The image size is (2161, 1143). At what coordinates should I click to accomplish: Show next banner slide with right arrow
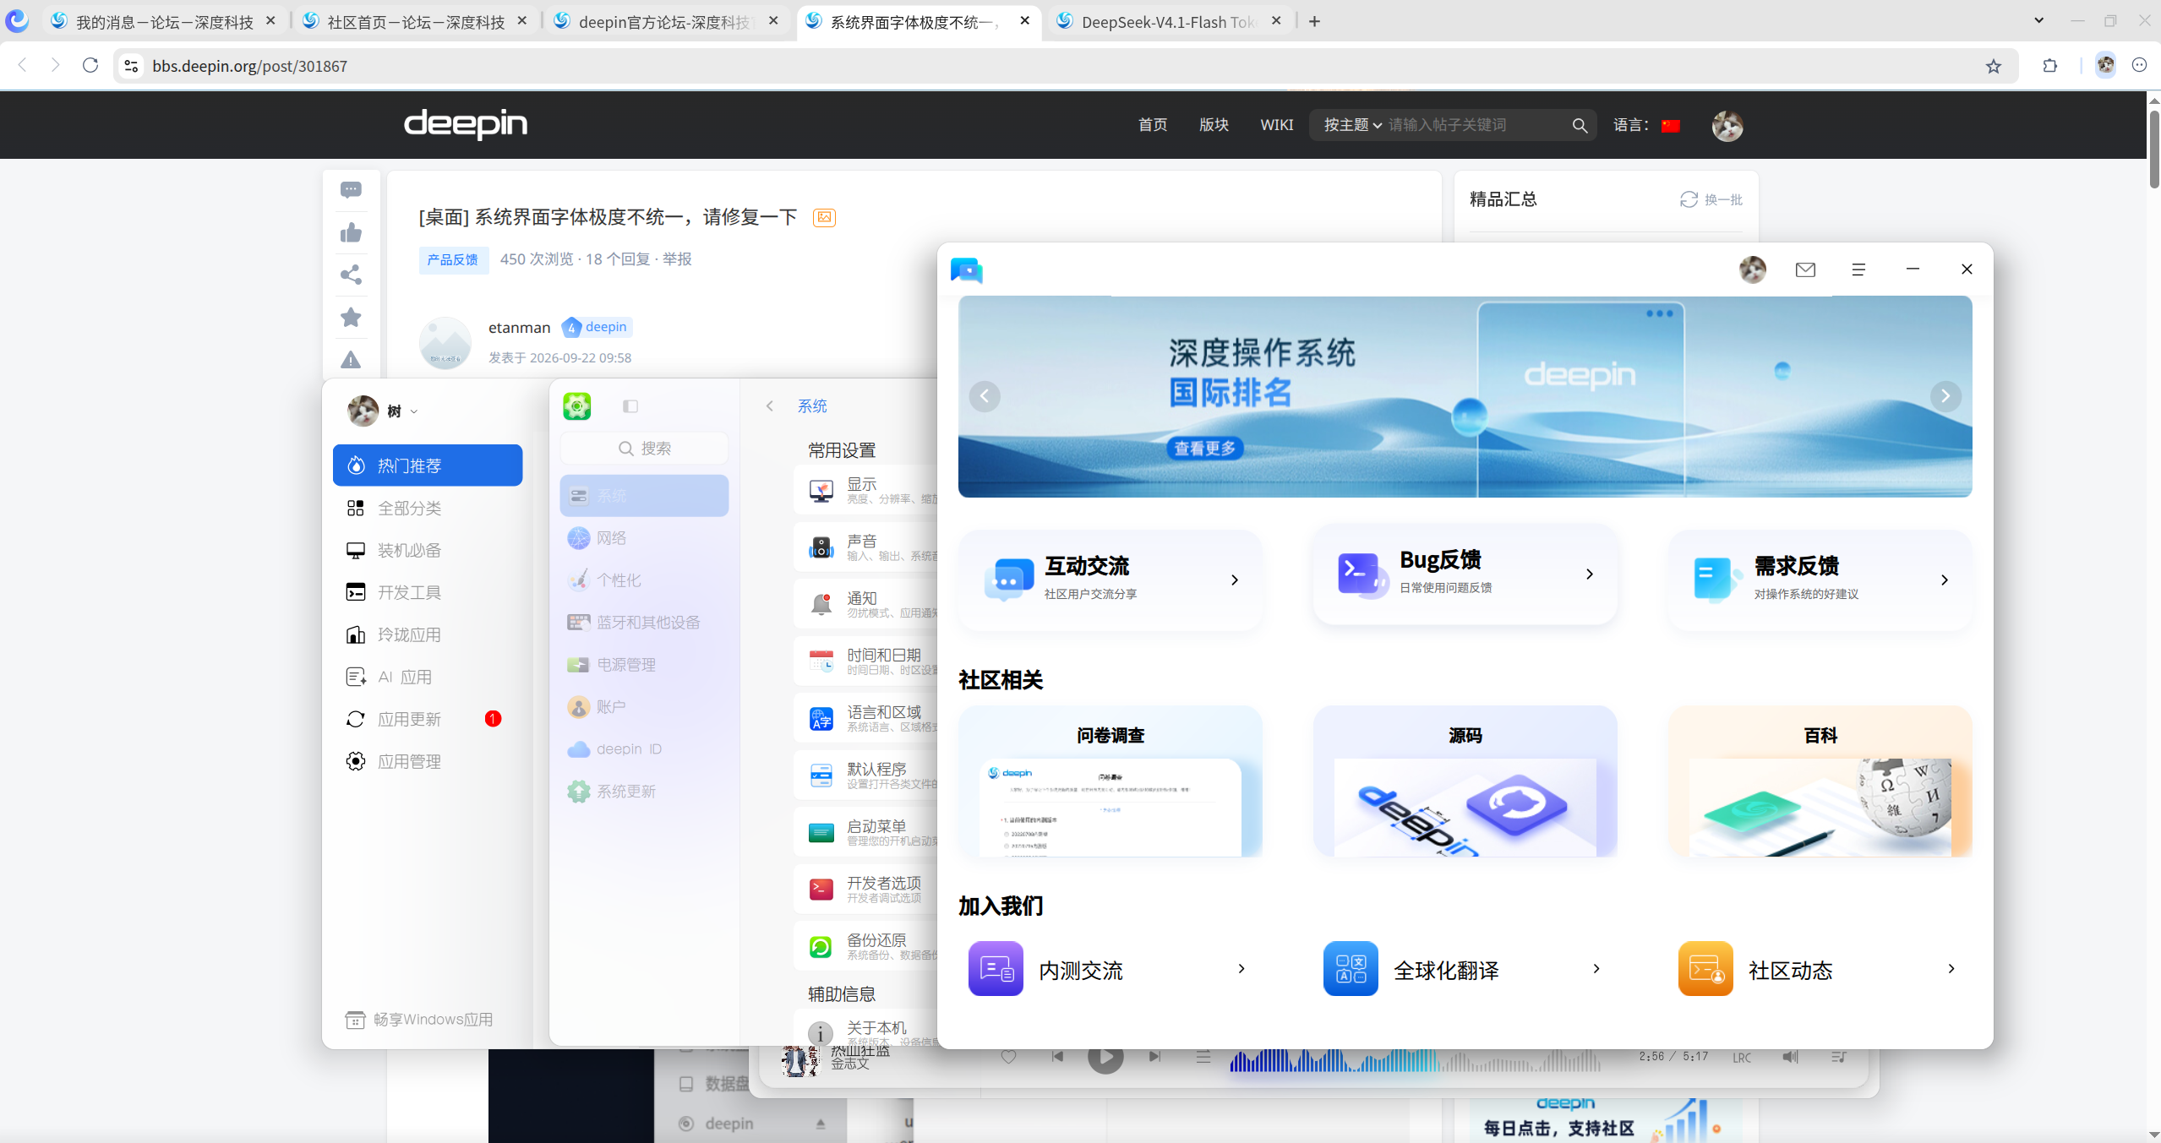[x=1945, y=396]
